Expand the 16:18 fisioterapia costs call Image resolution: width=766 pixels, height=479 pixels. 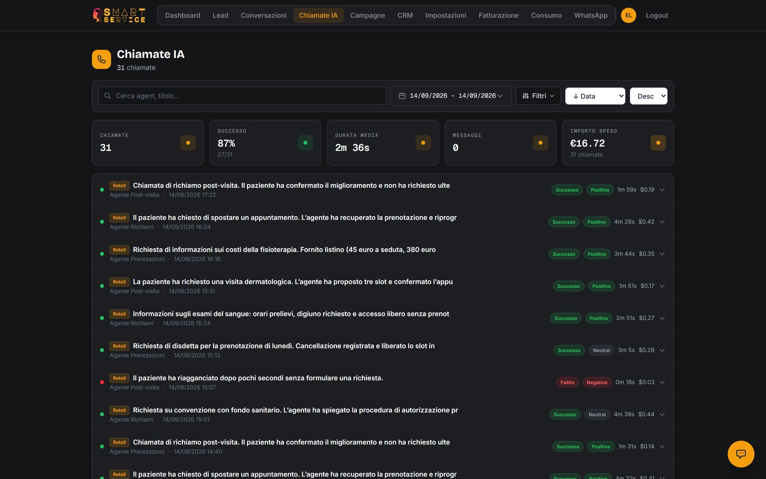(x=662, y=254)
